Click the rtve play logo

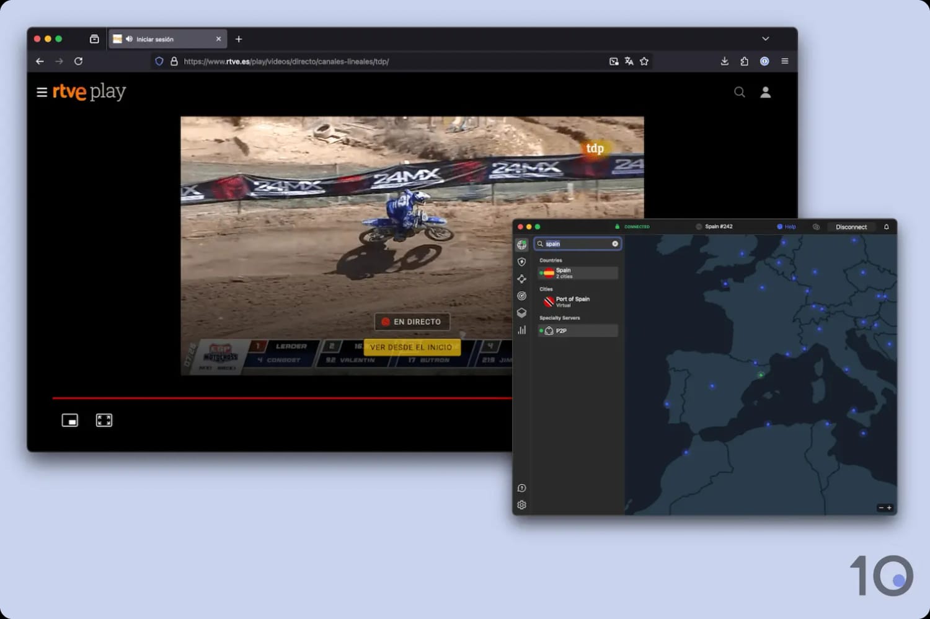coord(89,92)
